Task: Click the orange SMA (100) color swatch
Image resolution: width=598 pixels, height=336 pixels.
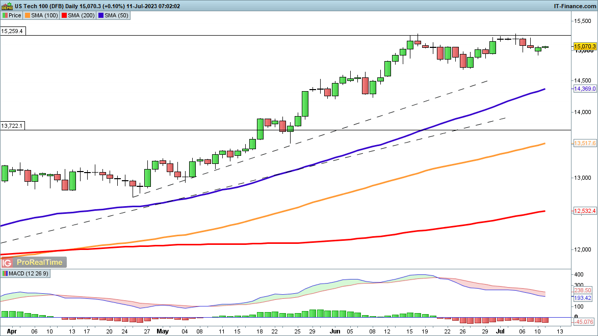Action: click(x=28, y=16)
